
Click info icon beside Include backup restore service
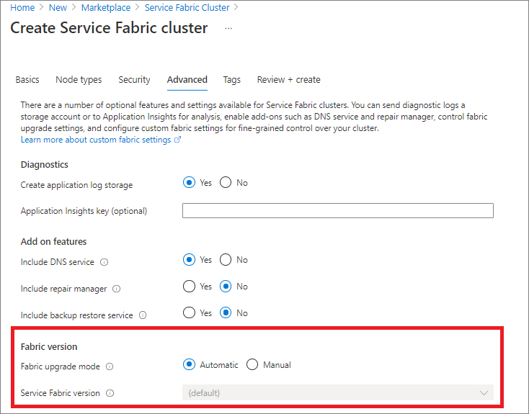143,315
